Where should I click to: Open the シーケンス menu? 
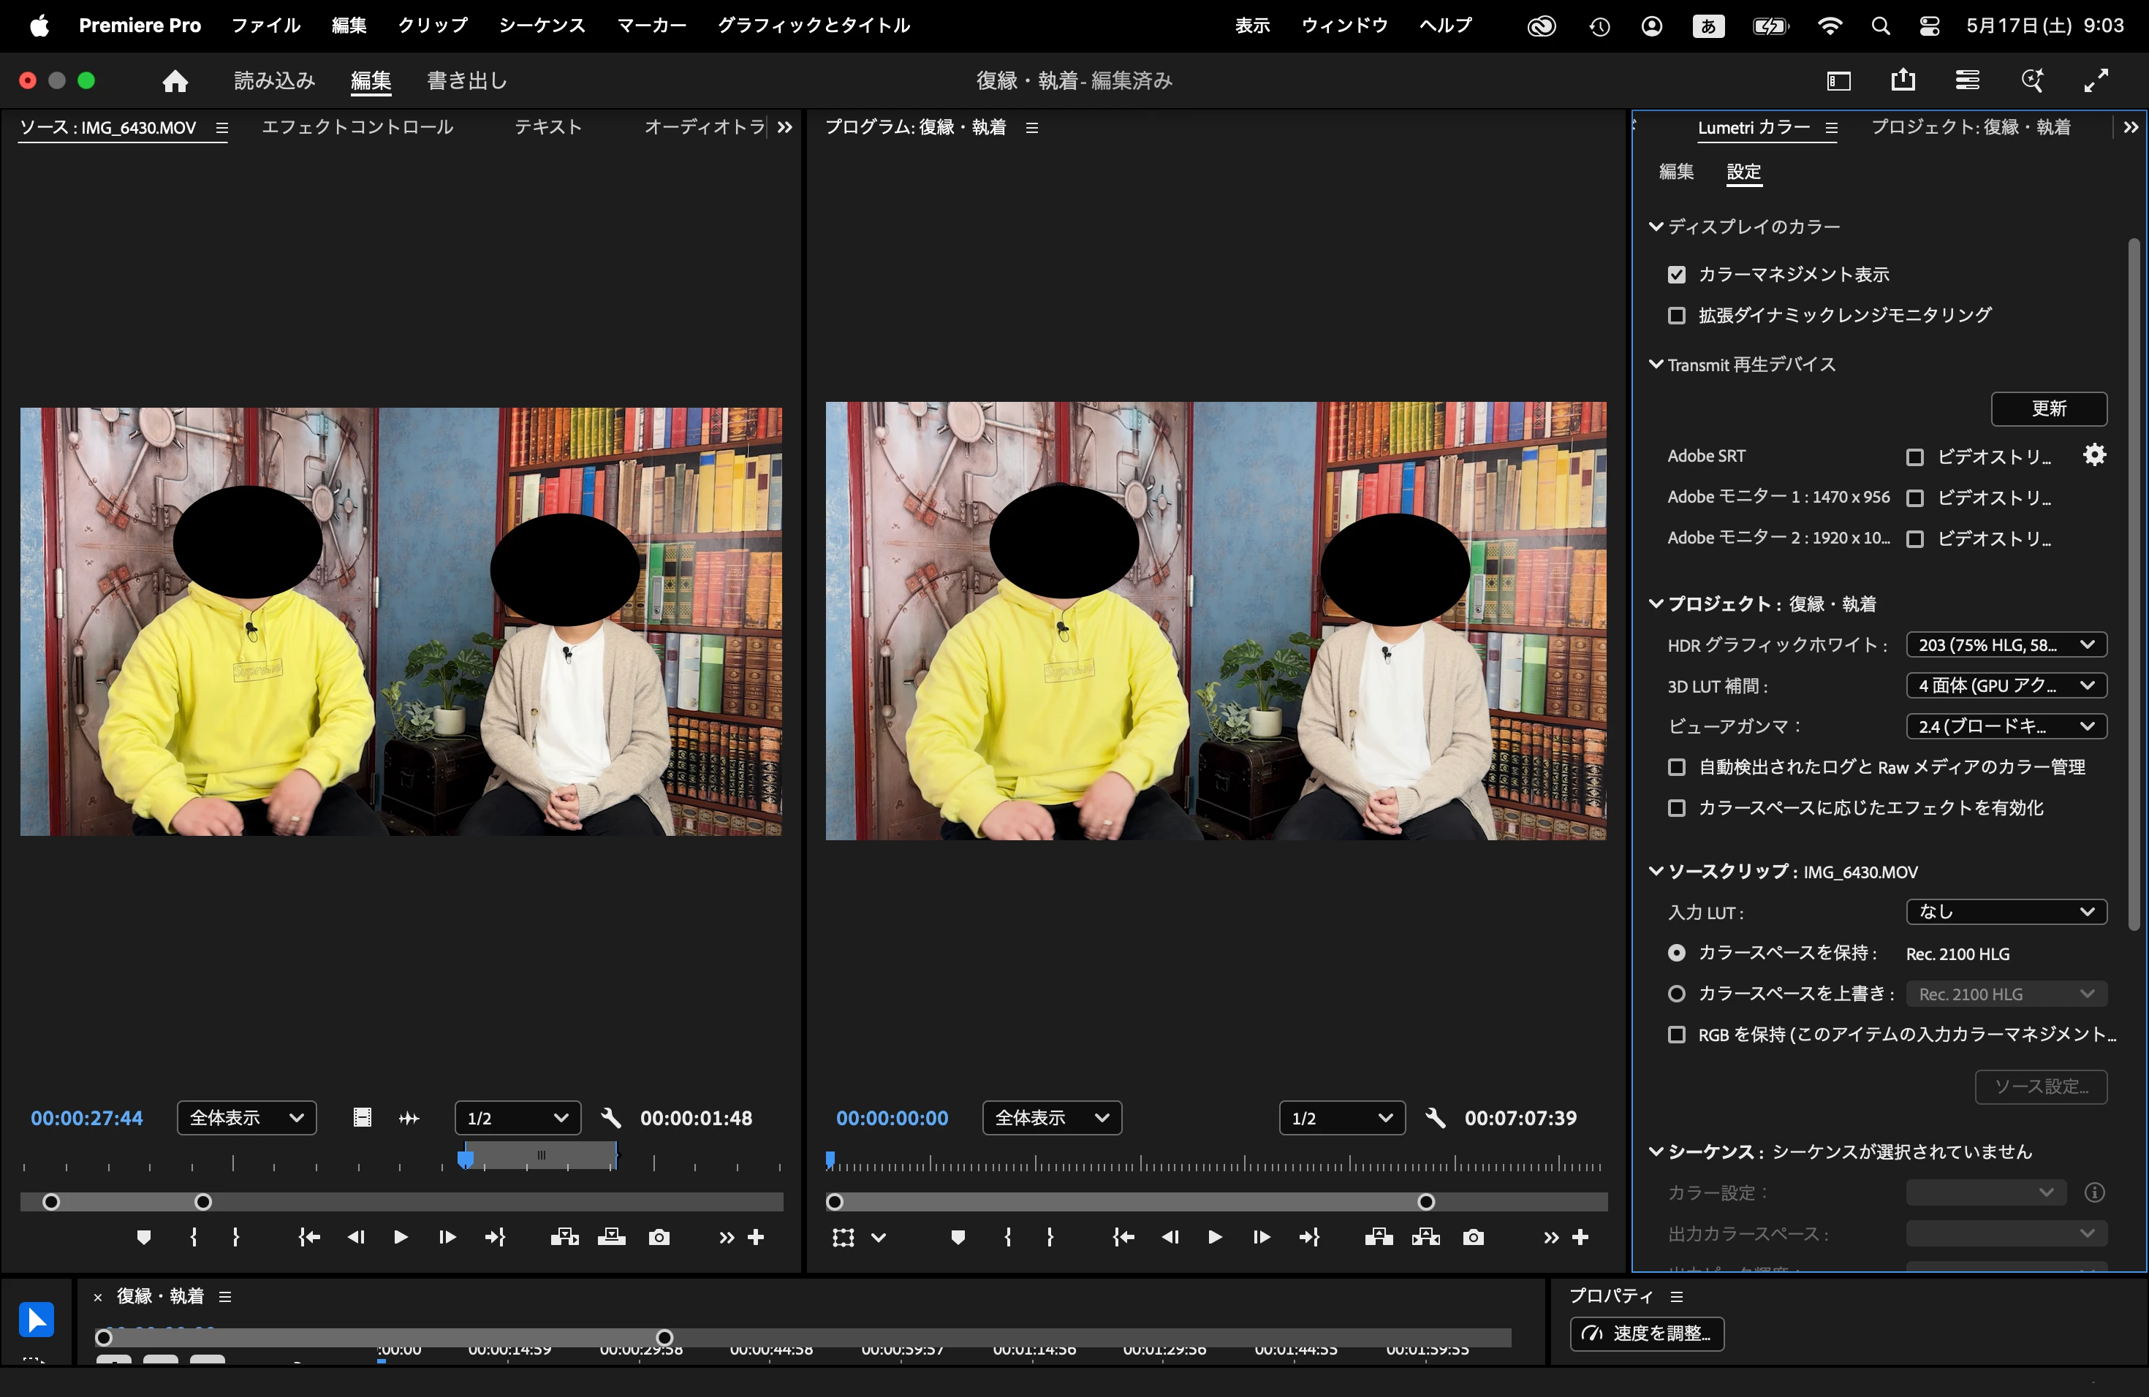pyautogui.click(x=542, y=26)
